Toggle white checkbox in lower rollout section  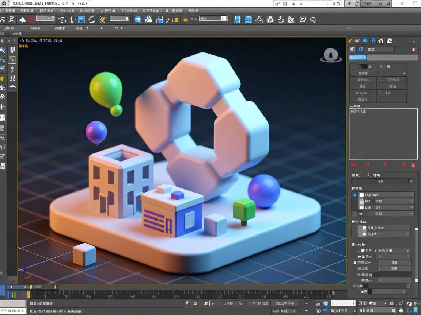[x=363, y=251]
